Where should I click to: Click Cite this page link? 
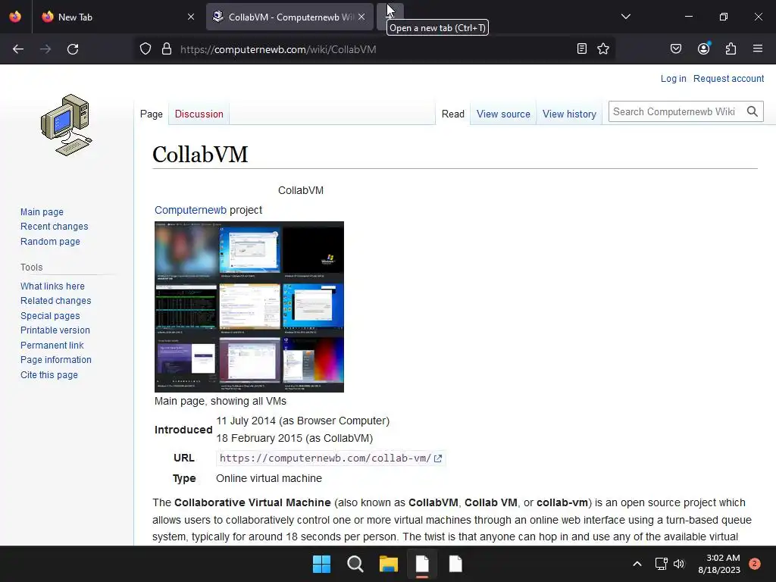[49, 374]
